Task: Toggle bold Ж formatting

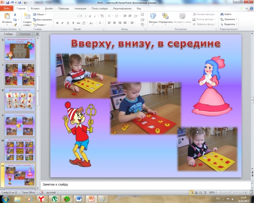Action: (57, 23)
